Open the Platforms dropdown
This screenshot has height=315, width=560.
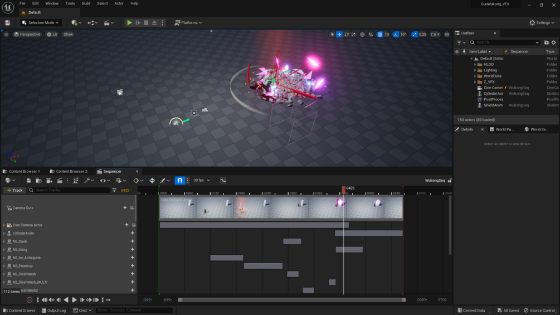click(x=188, y=22)
